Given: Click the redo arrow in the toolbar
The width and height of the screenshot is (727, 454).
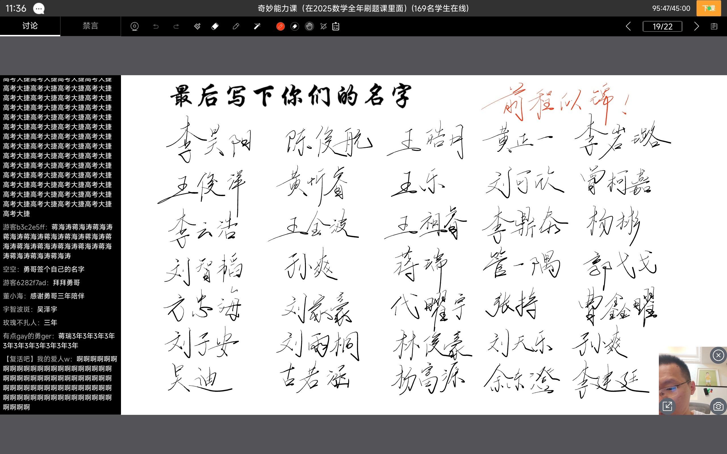Looking at the screenshot, I should pos(176,26).
